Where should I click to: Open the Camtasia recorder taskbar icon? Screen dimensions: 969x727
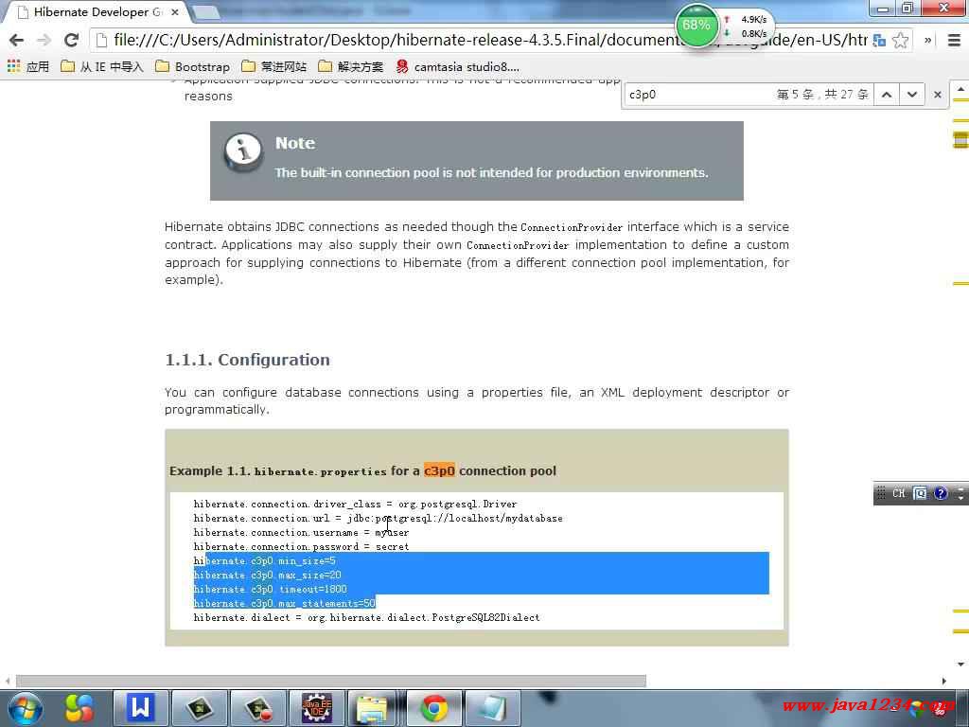pyautogui.click(x=258, y=708)
